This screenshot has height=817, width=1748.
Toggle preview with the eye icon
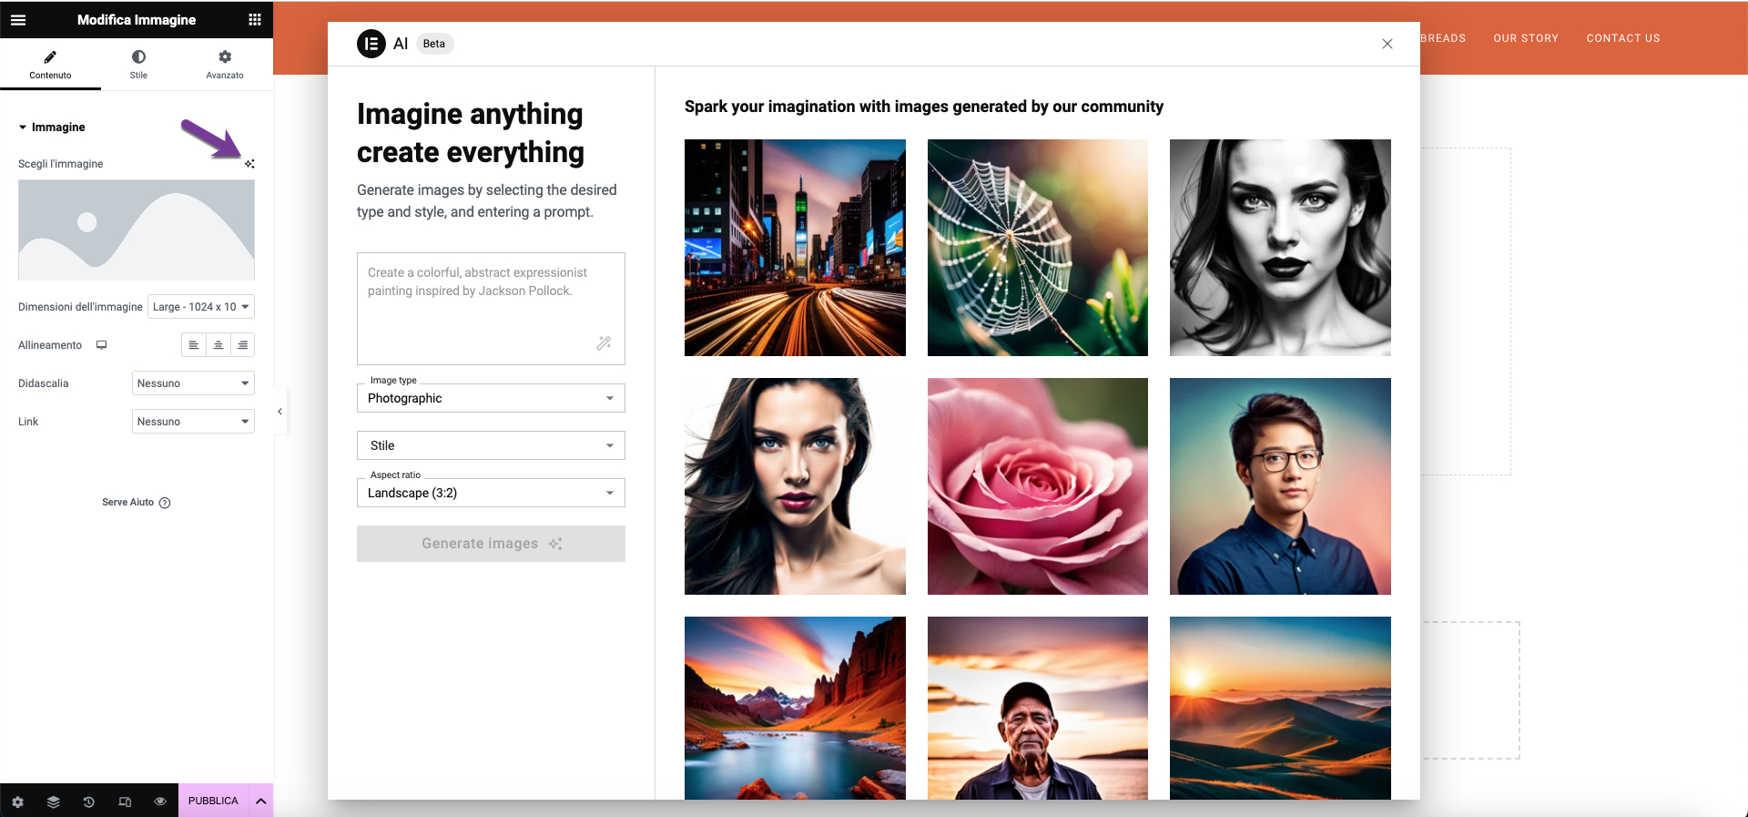point(160,802)
